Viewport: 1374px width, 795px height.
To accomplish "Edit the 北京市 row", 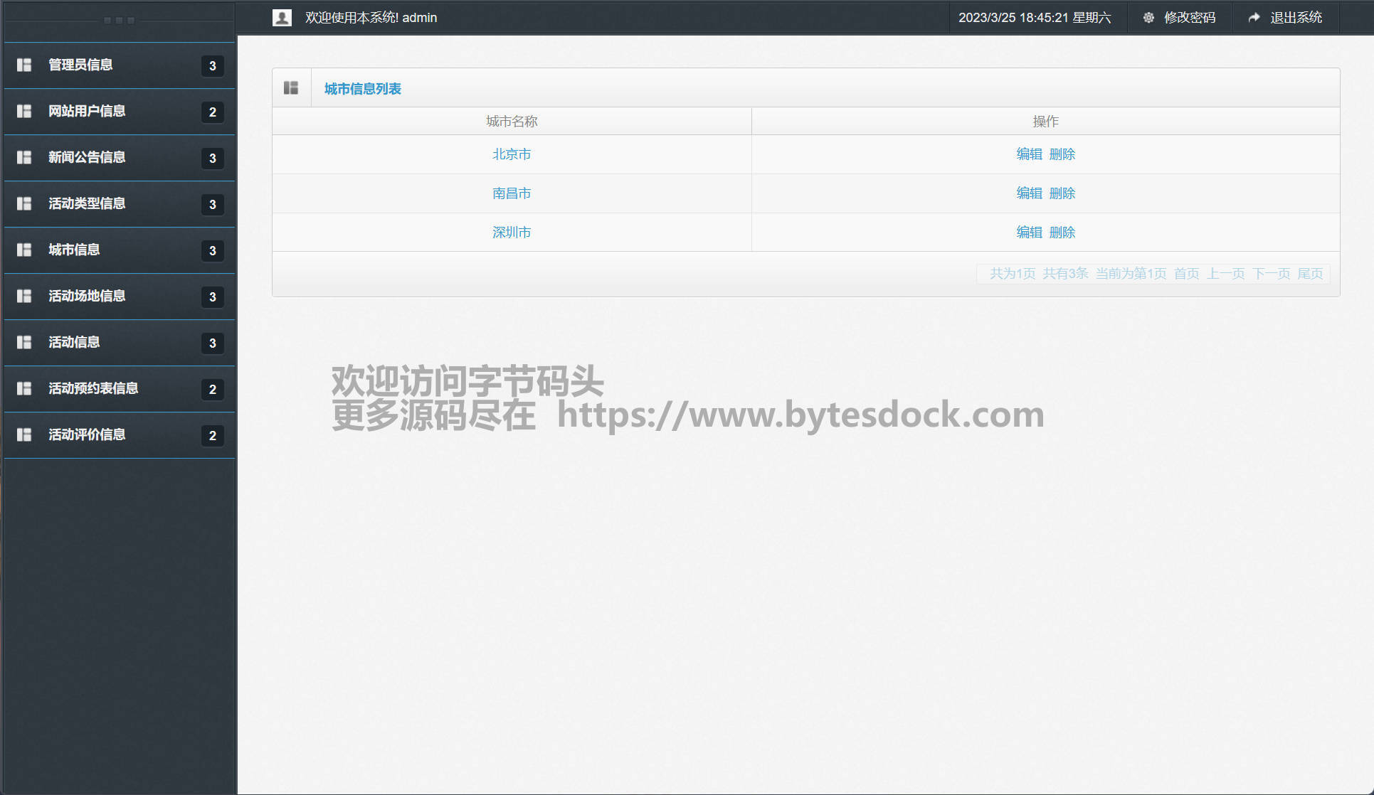I will point(1029,154).
